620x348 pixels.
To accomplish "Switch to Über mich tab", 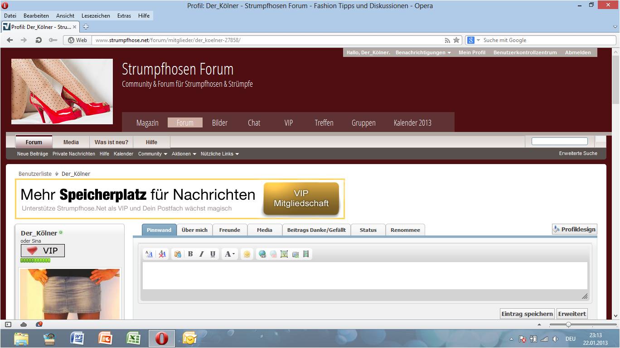I will [x=194, y=230].
